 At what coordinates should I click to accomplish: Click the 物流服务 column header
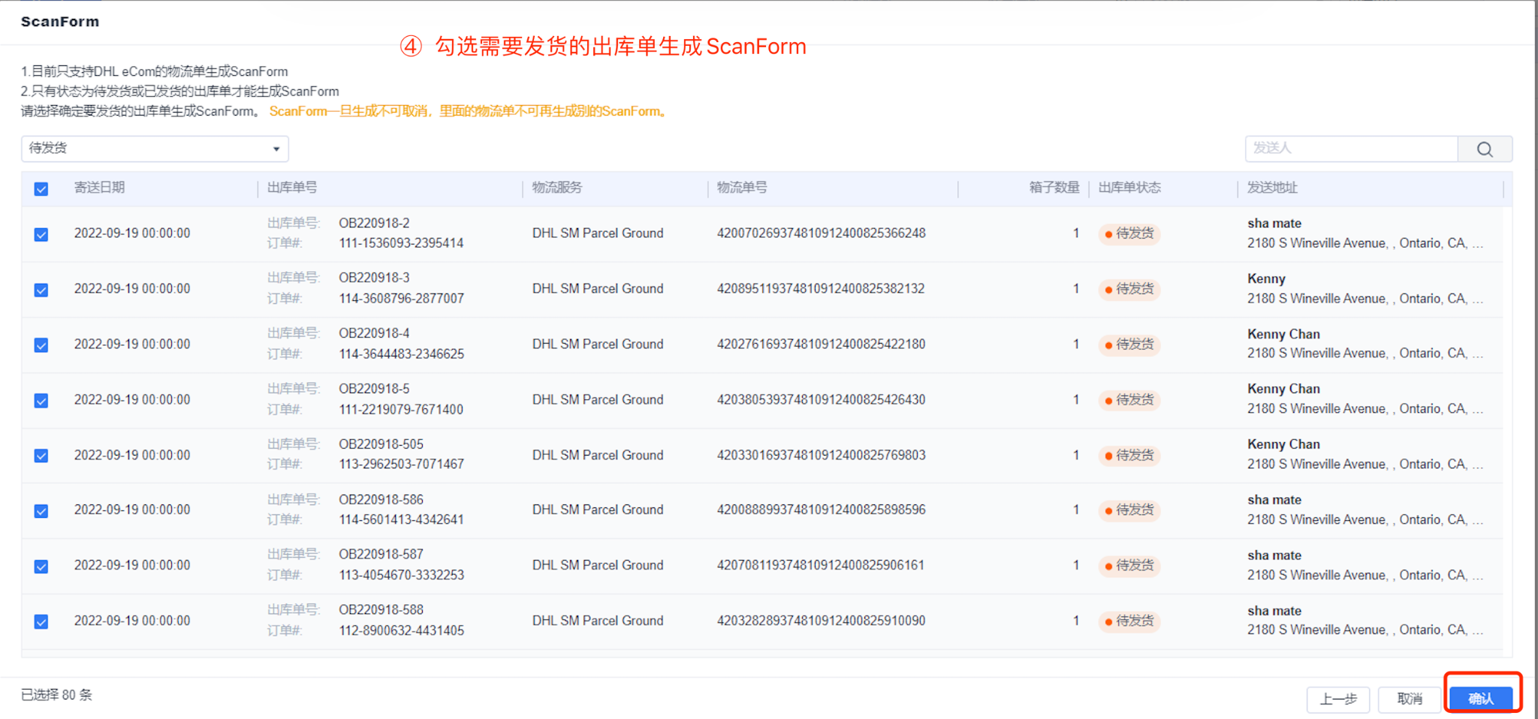click(556, 188)
